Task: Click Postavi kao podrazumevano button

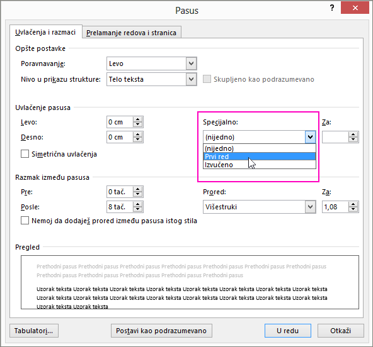Action: pos(161,331)
